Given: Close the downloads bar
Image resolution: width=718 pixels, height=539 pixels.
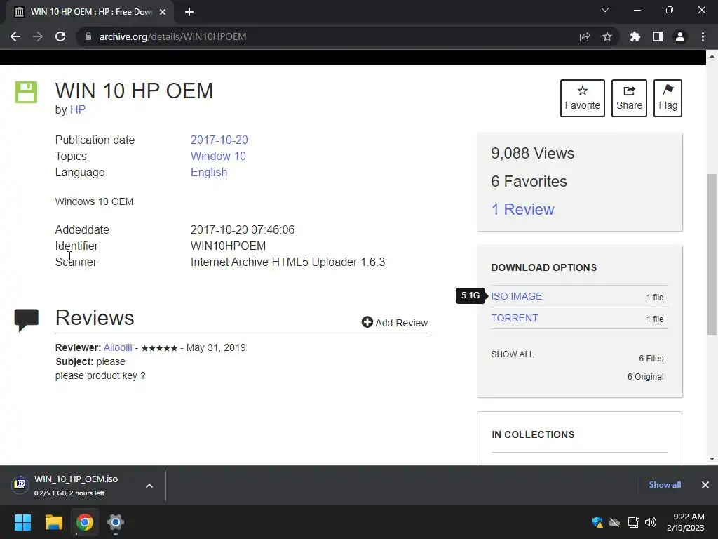Looking at the screenshot, I should [x=705, y=485].
